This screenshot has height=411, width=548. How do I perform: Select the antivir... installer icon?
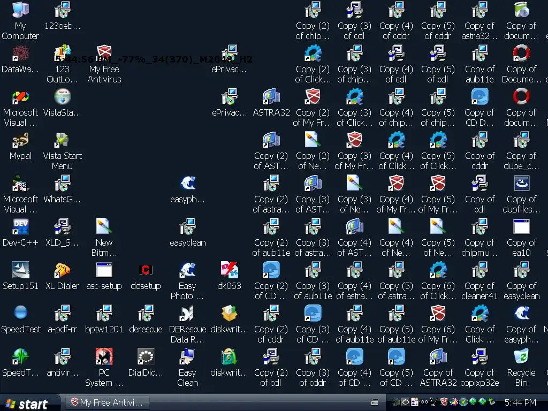click(x=62, y=356)
